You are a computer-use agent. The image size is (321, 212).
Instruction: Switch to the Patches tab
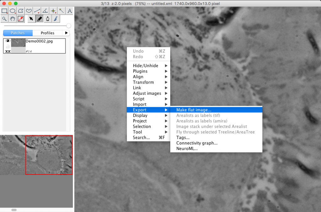18,33
